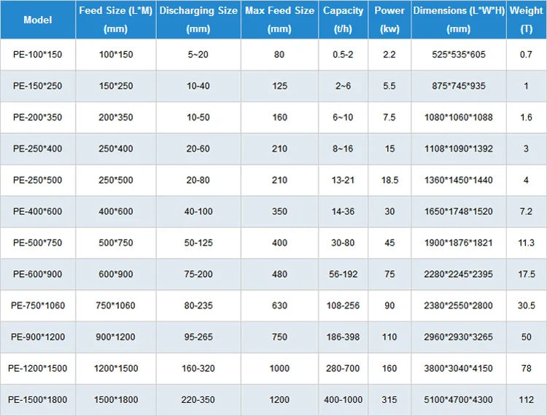This screenshot has height=416, width=547.
Task: Select the Weight (T) header
Action: [527, 20]
